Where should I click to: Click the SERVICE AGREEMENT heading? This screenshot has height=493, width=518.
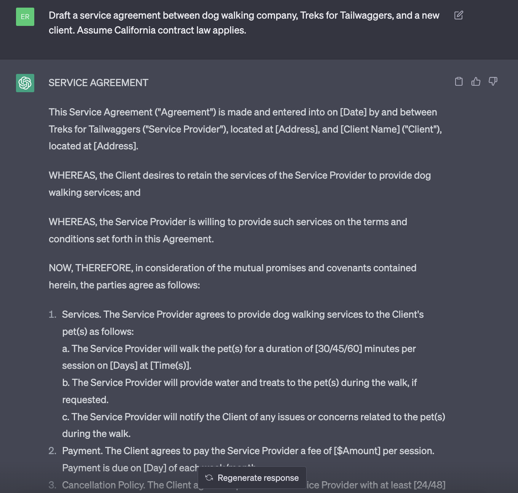click(x=98, y=83)
